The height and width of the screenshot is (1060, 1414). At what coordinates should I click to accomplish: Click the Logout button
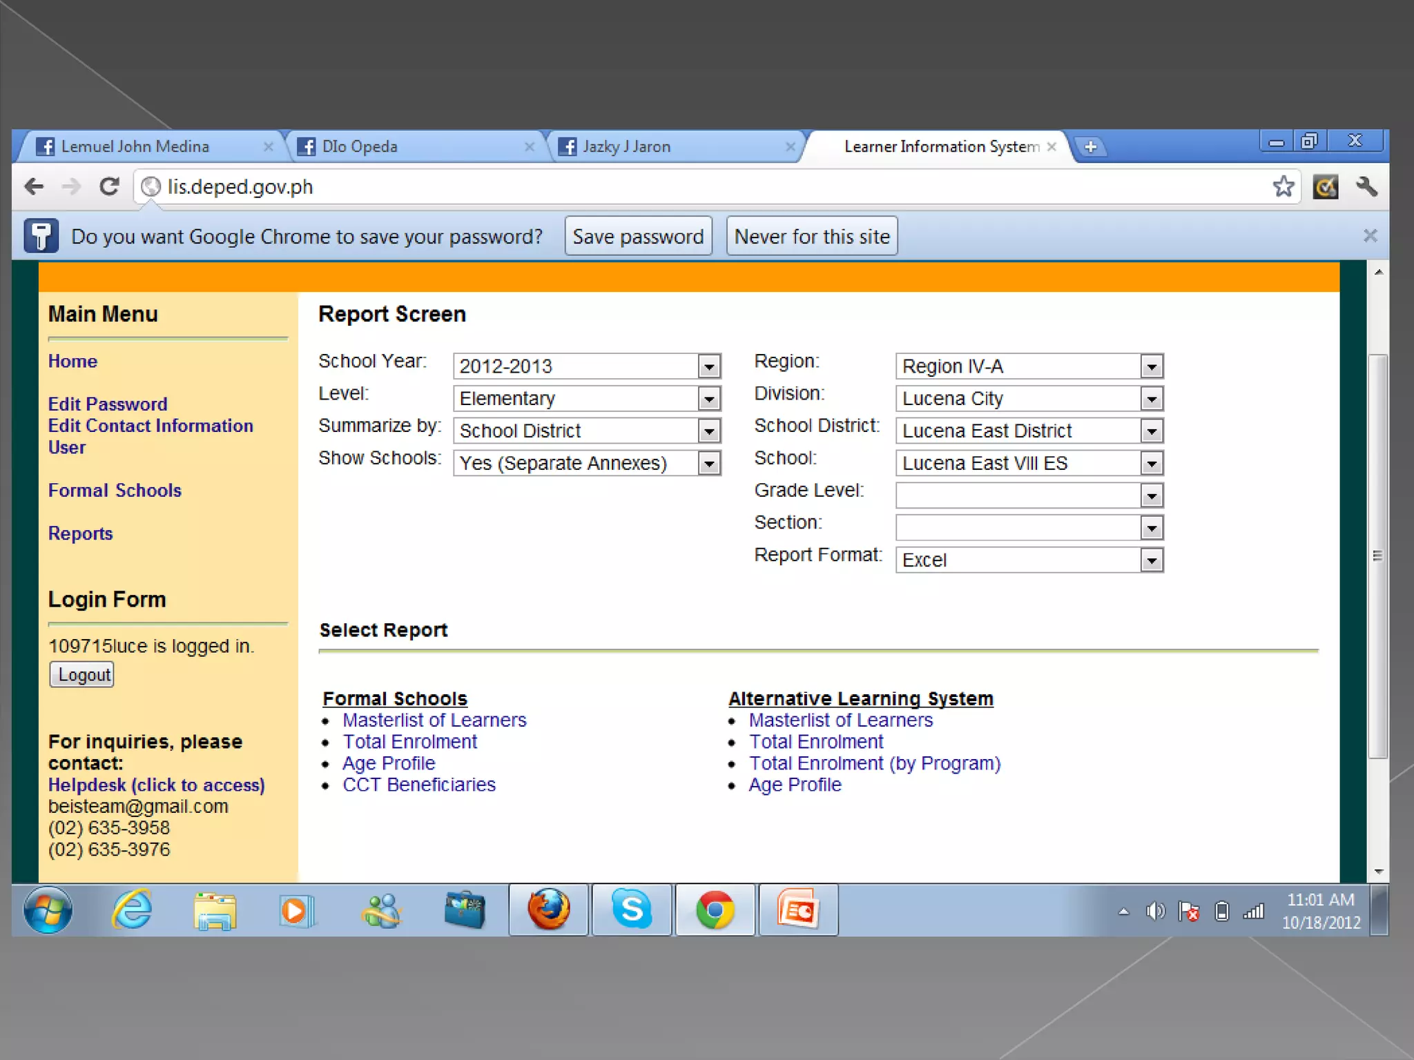pyautogui.click(x=81, y=674)
